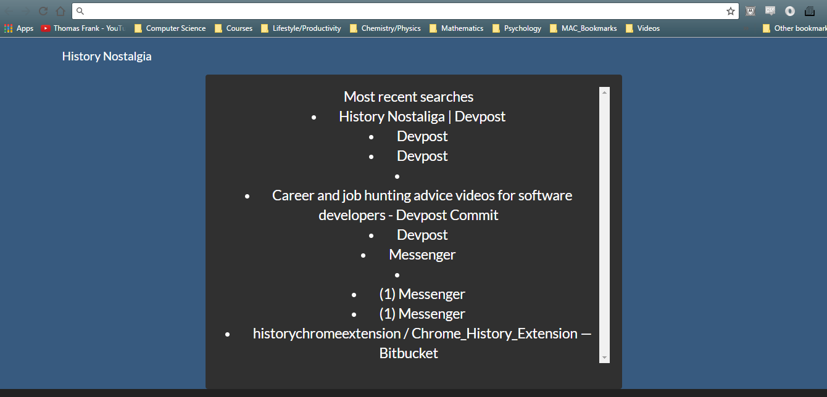Reload the current page
827x397 pixels.
(43, 11)
